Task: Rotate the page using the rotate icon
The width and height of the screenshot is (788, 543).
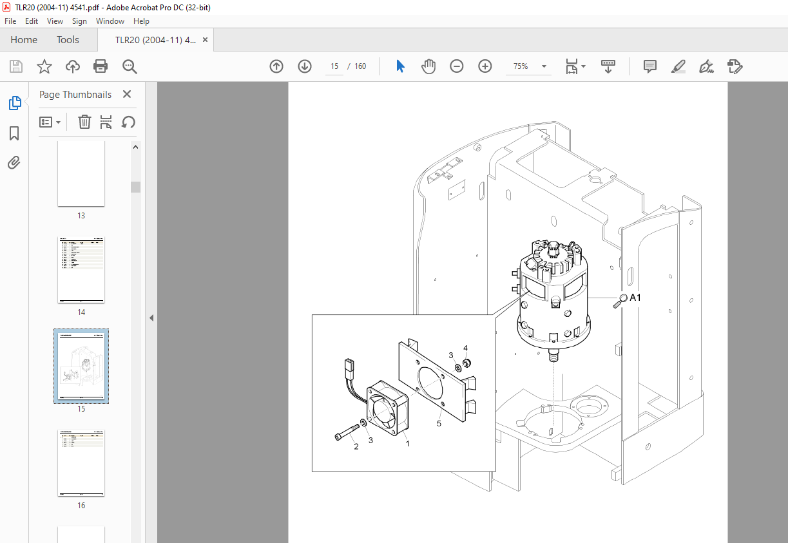Action: [128, 122]
